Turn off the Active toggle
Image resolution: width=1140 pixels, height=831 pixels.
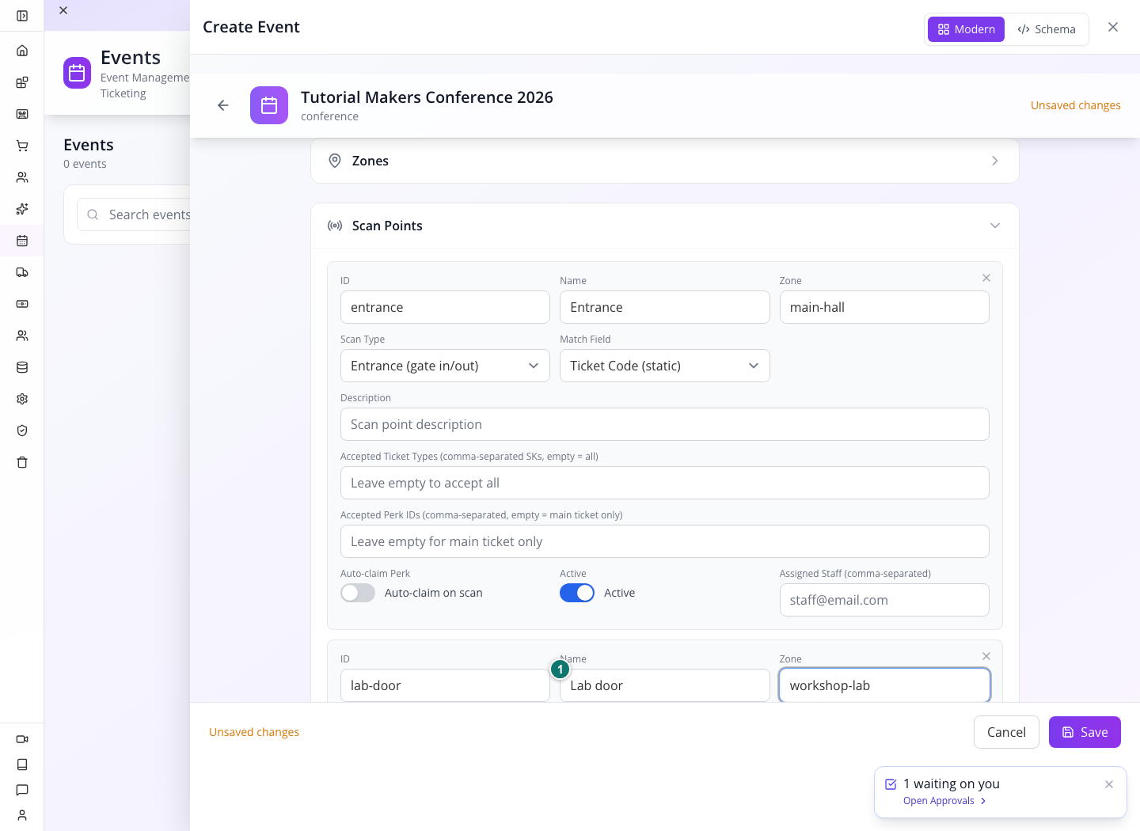tap(577, 593)
